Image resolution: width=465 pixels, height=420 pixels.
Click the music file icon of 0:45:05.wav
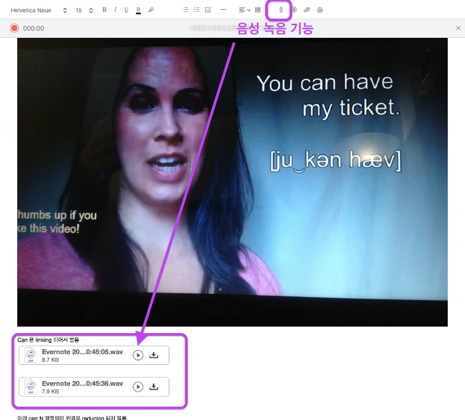[31, 355]
